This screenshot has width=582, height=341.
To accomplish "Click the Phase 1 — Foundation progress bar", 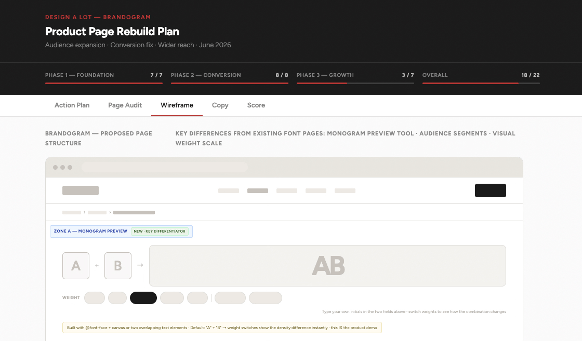I will tap(104, 83).
